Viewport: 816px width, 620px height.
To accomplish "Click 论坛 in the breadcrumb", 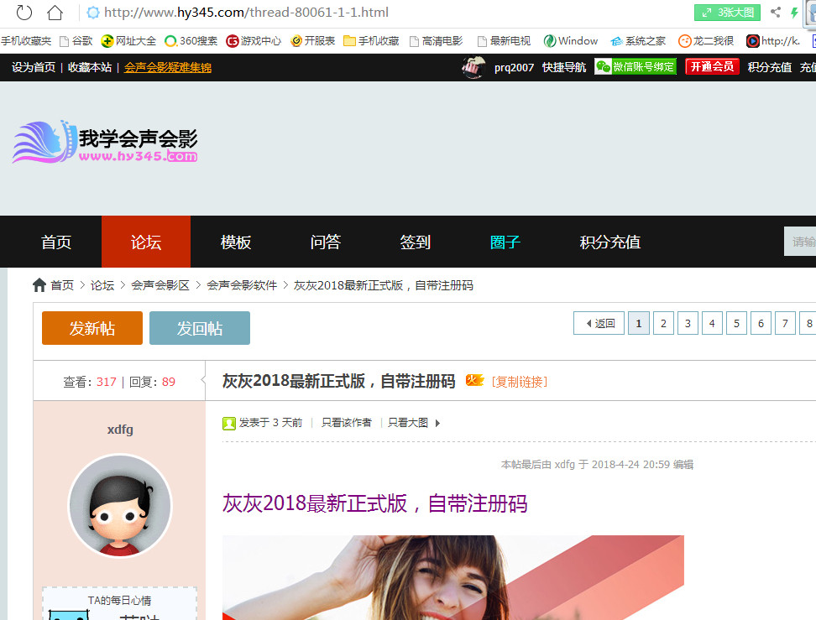I will pos(102,285).
